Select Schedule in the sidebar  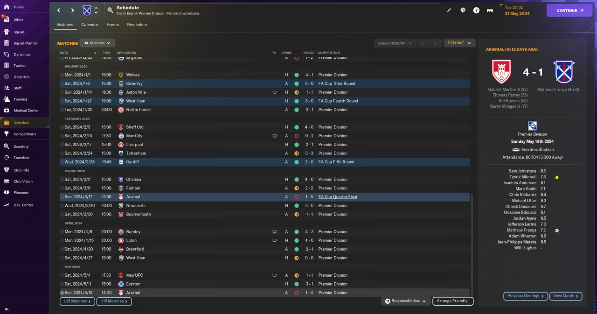tap(25, 123)
